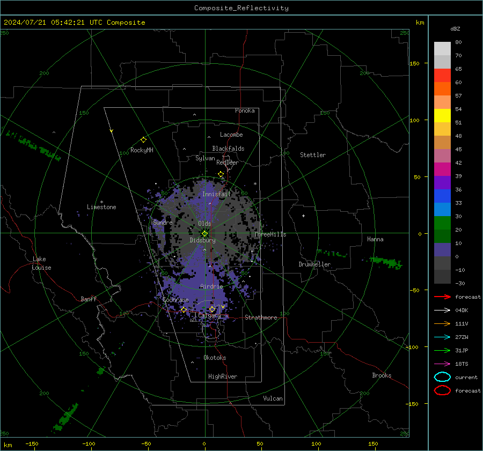This screenshot has height=451, width=483.
Task: Click the dBZ legend heading
Action: pos(455,28)
